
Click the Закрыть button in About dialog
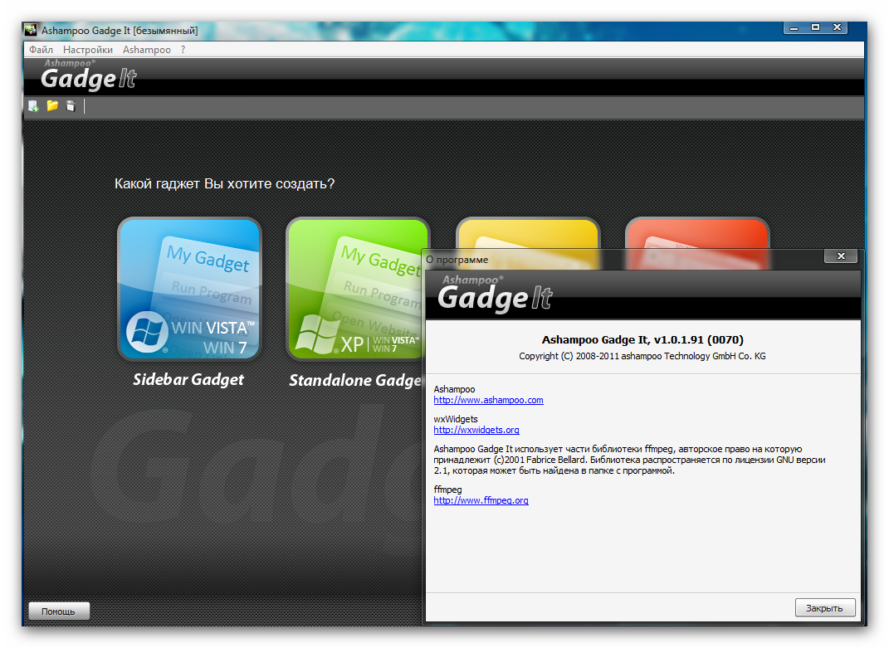(x=824, y=607)
